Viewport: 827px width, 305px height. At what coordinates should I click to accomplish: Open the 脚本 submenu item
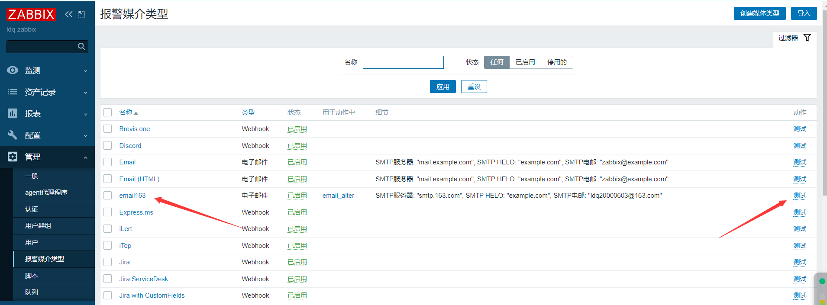(x=32, y=276)
